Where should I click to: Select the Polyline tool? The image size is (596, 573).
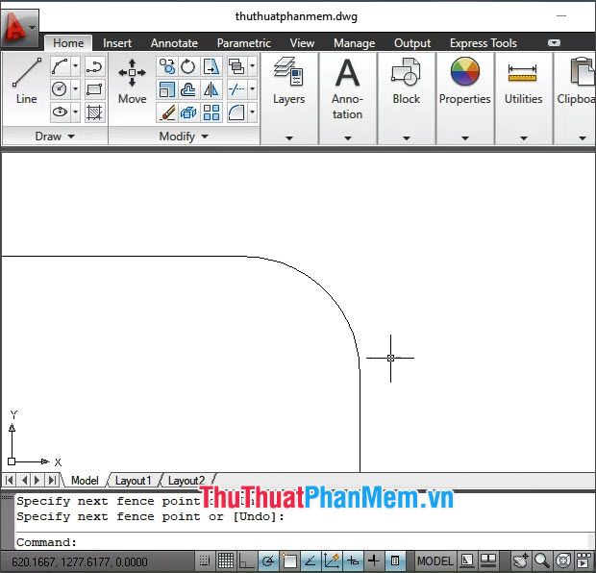(94, 66)
